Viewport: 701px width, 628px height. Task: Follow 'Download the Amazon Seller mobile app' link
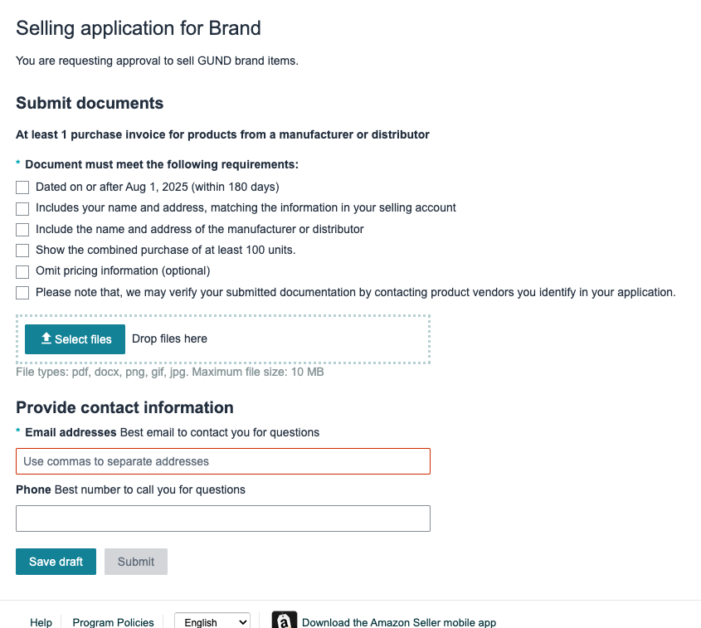399,622
